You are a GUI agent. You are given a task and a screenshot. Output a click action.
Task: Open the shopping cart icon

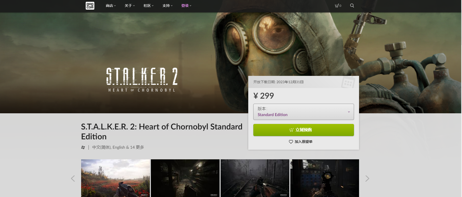tap(337, 6)
